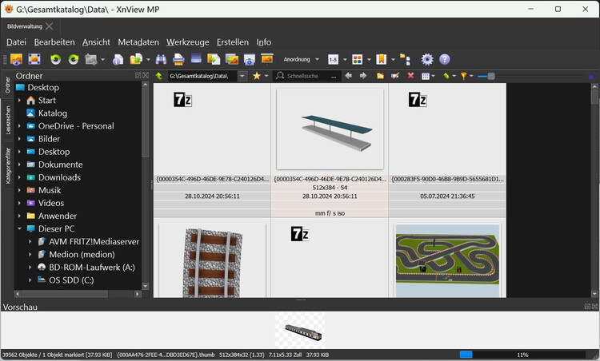Click the rotate left toolbar icon
Viewport: 600px width, 361px height.
point(55,59)
